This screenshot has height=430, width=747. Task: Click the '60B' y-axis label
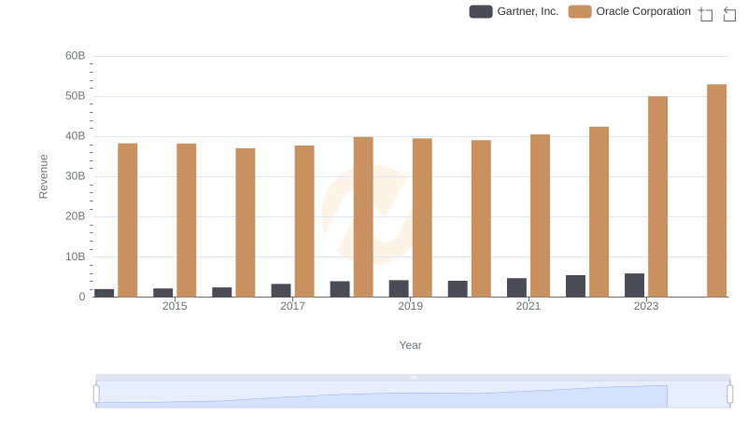click(76, 56)
